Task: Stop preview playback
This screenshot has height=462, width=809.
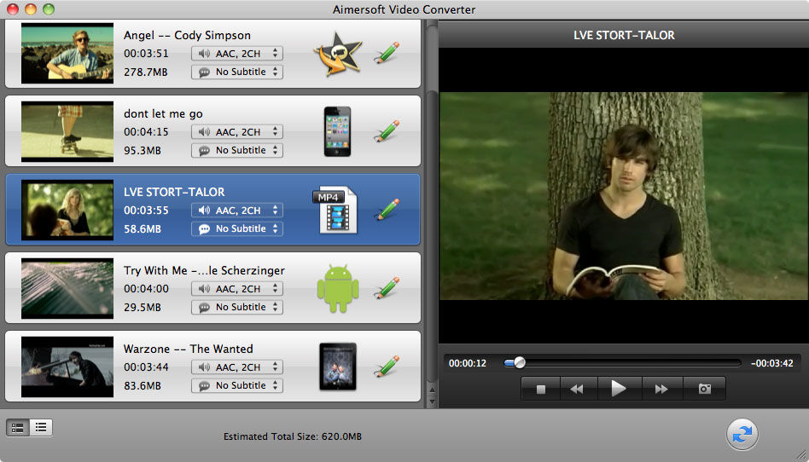Action: 540,389
